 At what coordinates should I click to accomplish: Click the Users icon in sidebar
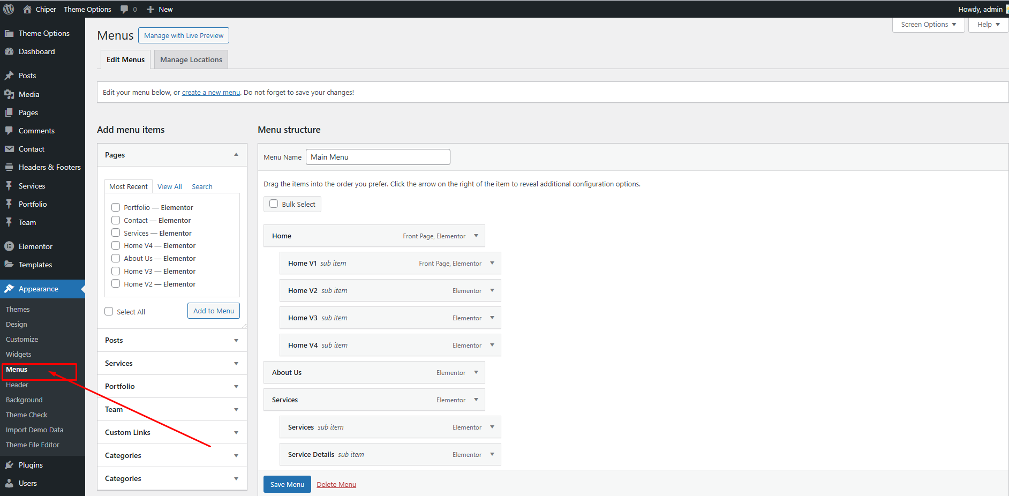coord(9,483)
